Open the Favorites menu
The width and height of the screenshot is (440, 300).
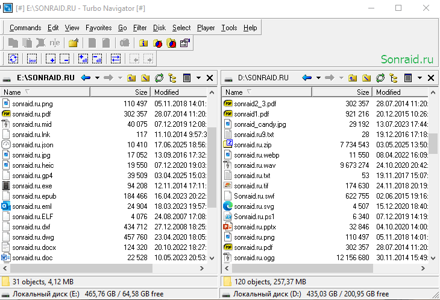point(98,28)
